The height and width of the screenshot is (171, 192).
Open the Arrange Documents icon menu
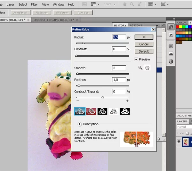pos(152,4)
